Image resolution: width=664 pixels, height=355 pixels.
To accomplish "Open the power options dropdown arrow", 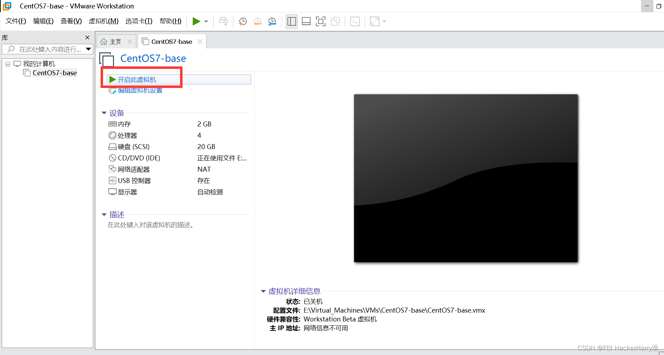I will 206,22.
